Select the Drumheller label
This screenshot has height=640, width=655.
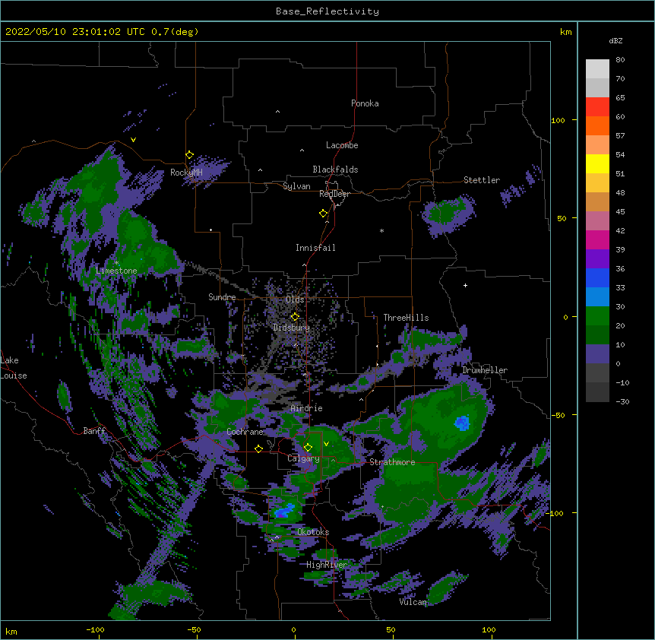(x=485, y=370)
